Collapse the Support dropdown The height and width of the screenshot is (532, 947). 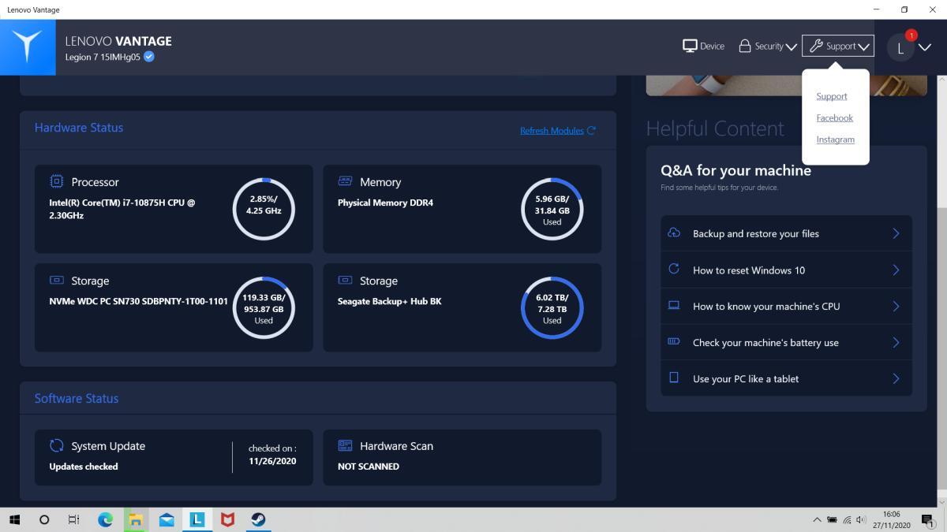tap(838, 46)
